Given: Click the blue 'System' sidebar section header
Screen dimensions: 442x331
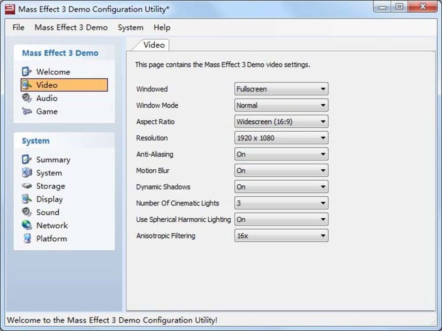Looking at the screenshot, I should pyautogui.click(x=36, y=141).
